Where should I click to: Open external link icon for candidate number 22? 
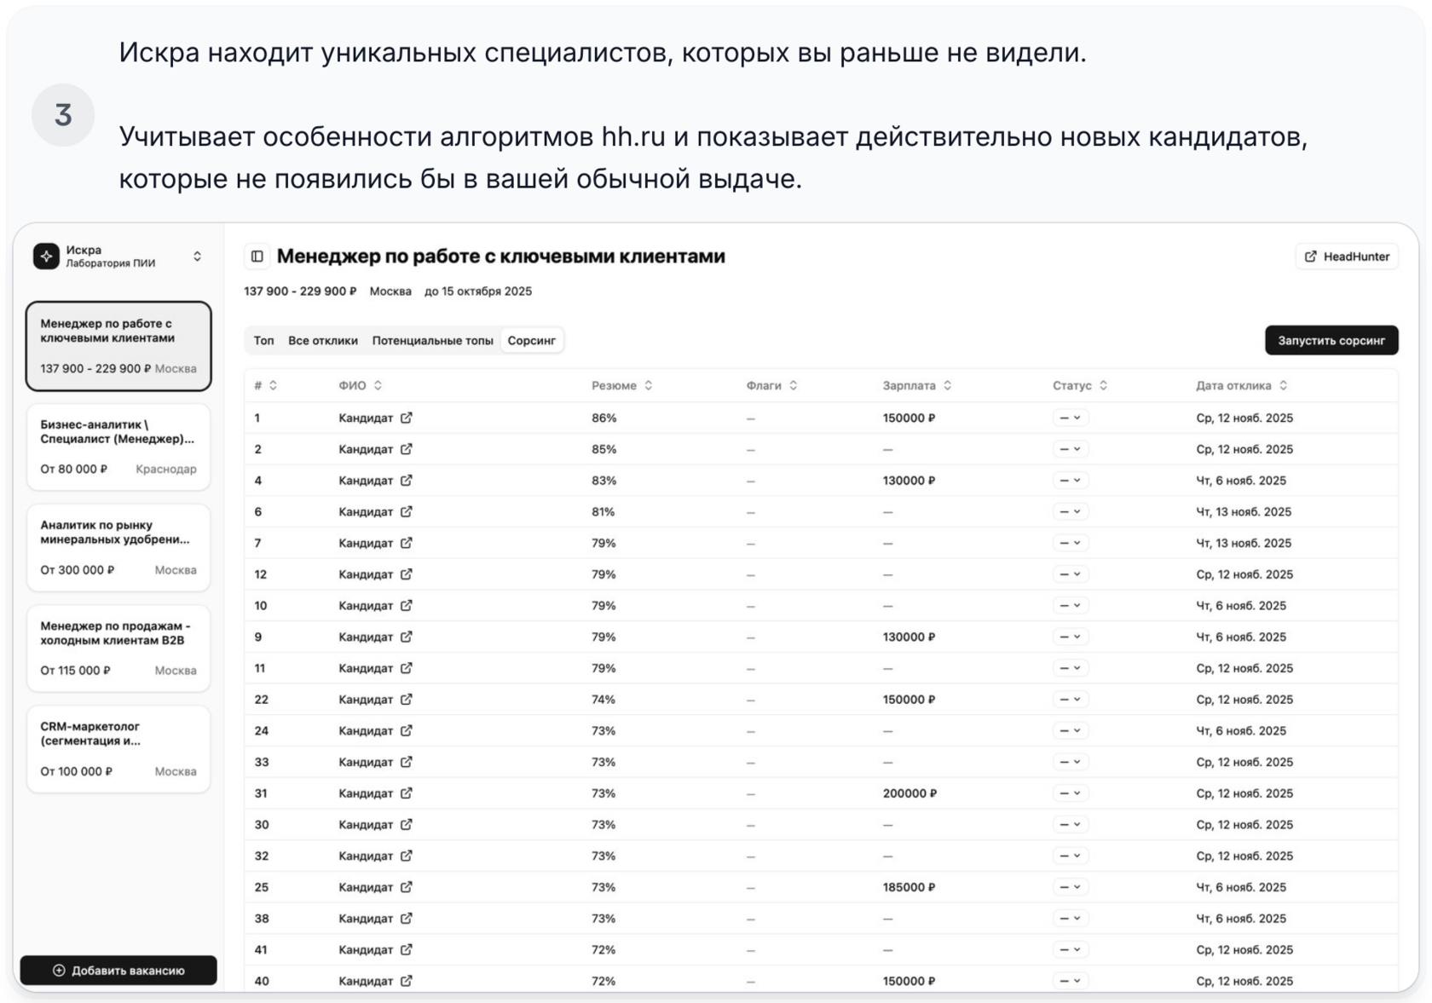point(407,700)
